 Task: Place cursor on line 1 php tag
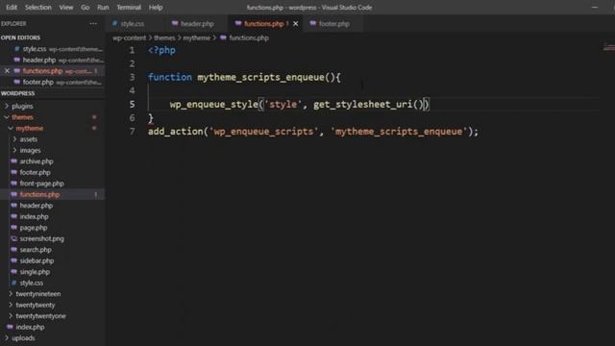161,51
